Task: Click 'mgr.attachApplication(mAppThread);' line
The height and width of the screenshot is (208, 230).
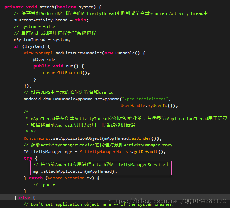Action: click(75, 171)
